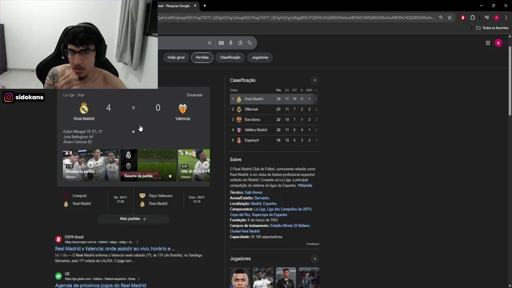Open the media control icon in toolbar

487,18
